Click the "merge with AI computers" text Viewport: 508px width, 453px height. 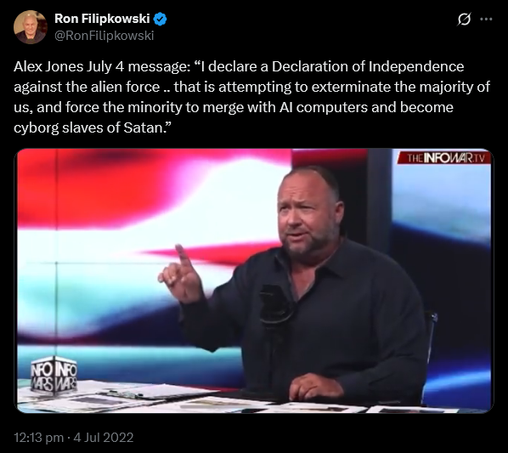tap(285, 108)
